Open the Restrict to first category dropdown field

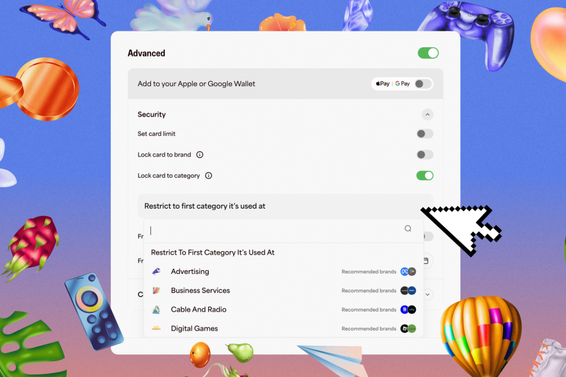pyautogui.click(x=283, y=206)
